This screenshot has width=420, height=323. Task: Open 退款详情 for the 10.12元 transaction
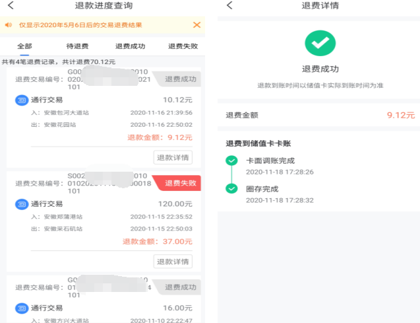click(x=173, y=157)
